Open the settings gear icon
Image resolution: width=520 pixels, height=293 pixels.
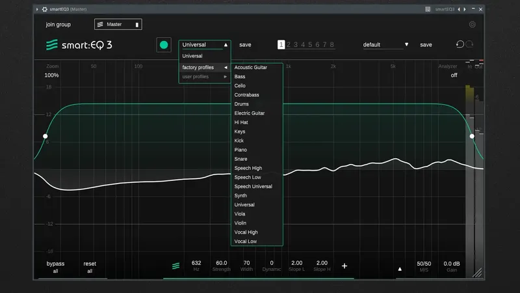[473, 25]
